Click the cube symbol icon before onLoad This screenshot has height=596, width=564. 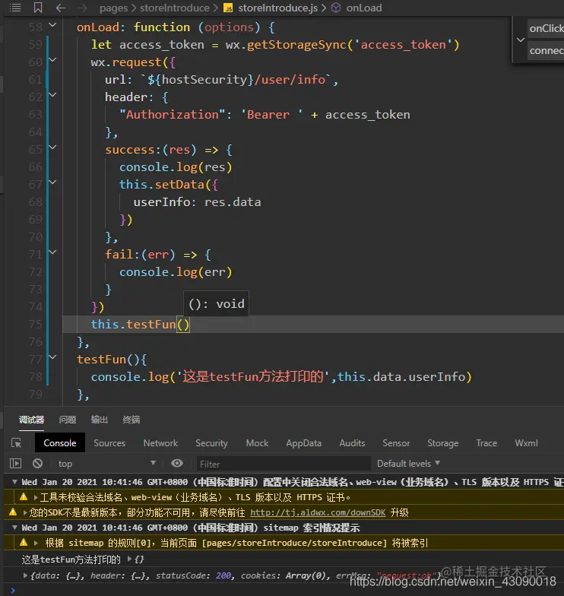[336, 8]
